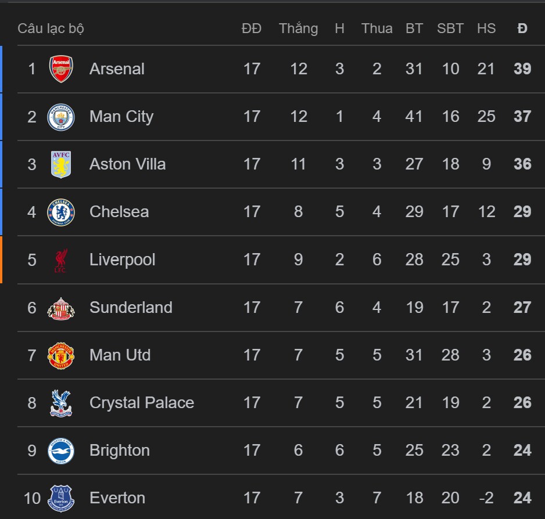Screen dimensions: 545x519
Task: Click the Chelsea club crest
Action: click(x=61, y=212)
